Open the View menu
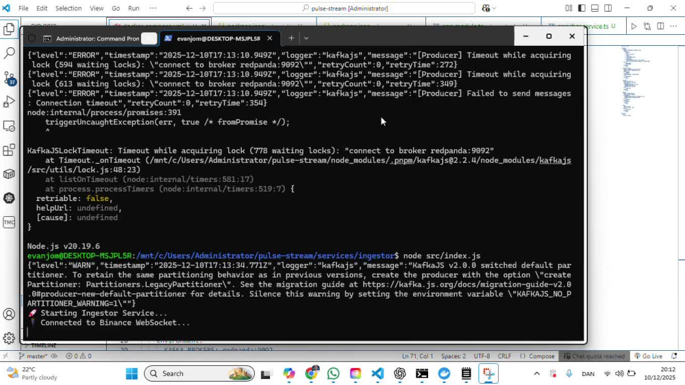Viewport: 685px width, 385px height. click(97, 8)
